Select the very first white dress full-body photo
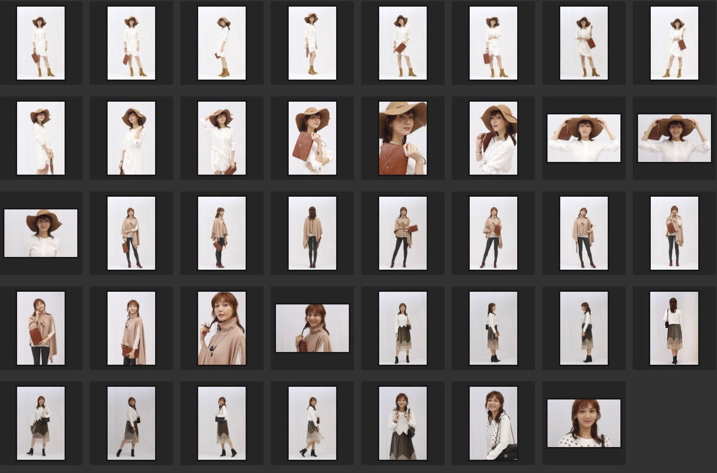The width and height of the screenshot is (717, 473). [x=41, y=43]
